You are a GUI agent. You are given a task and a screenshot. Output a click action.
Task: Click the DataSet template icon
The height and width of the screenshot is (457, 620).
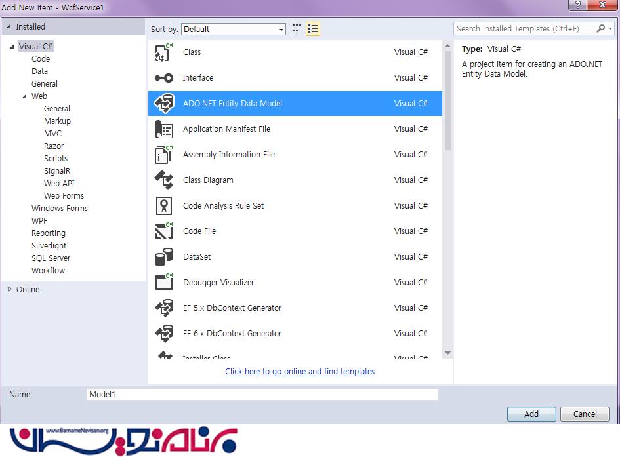pyautogui.click(x=163, y=257)
